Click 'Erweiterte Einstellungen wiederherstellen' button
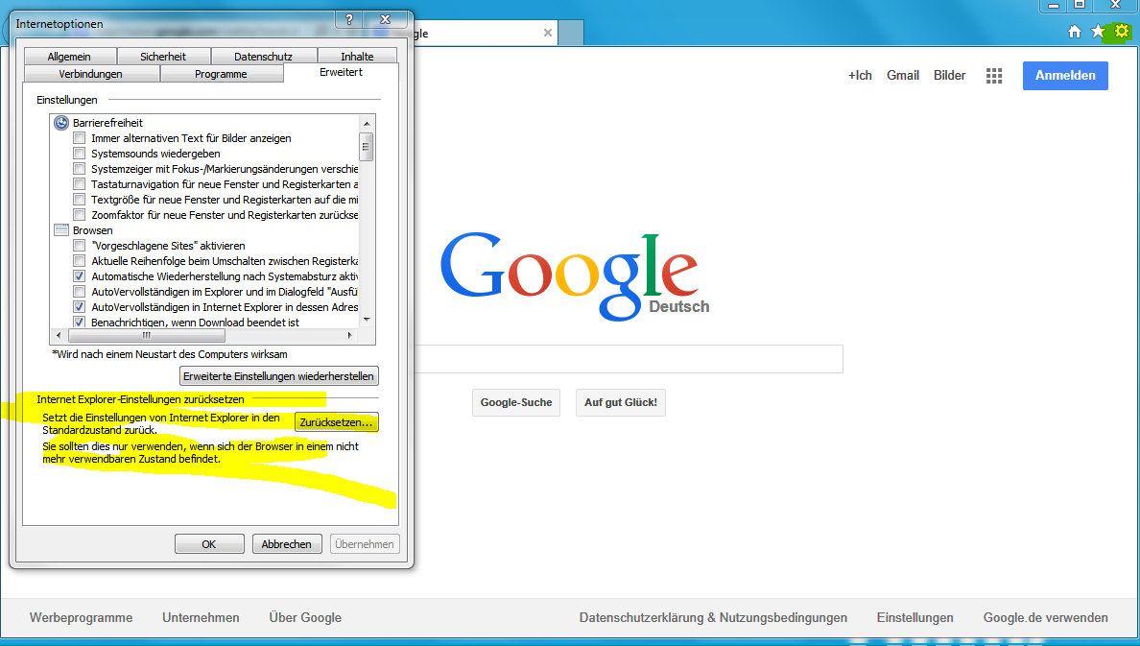 coord(279,376)
